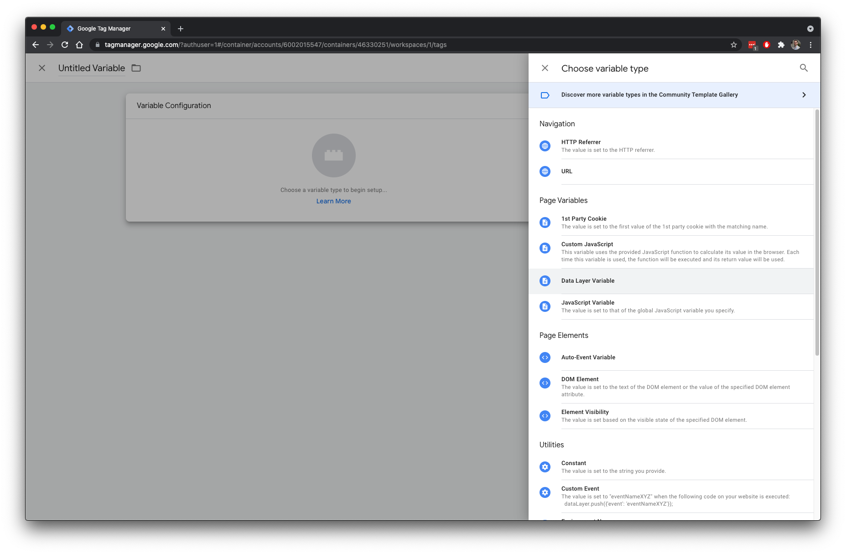Bookmark page with the star icon
The height and width of the screenshot is (554, 846).
coord(733,45)
